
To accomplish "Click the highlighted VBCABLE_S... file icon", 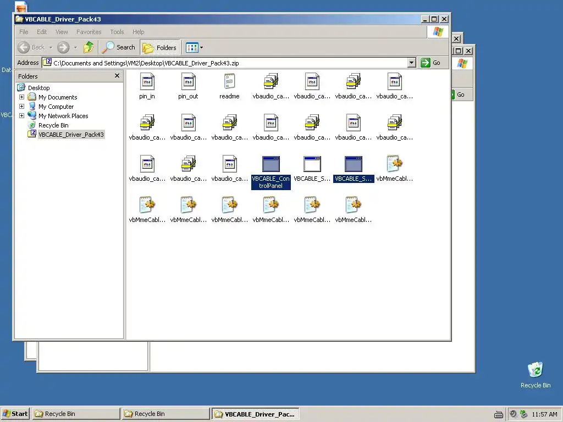I will (354, 169).
